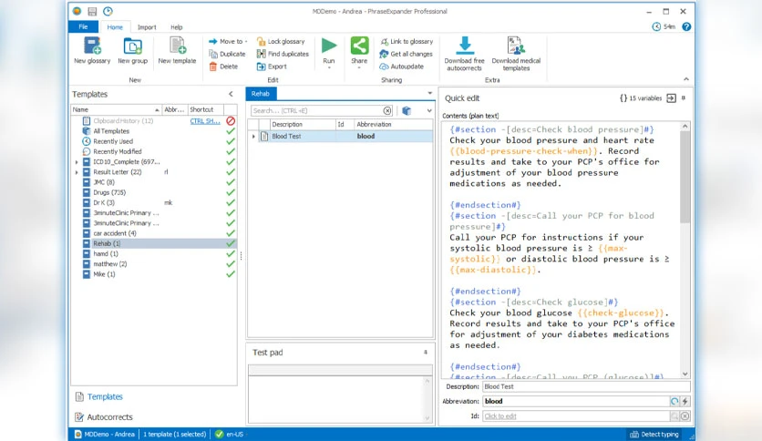Viewport: 762px width, 441px height.
Task: Toggle Clipboard History disabled status icon
Action: pos(231,121)
